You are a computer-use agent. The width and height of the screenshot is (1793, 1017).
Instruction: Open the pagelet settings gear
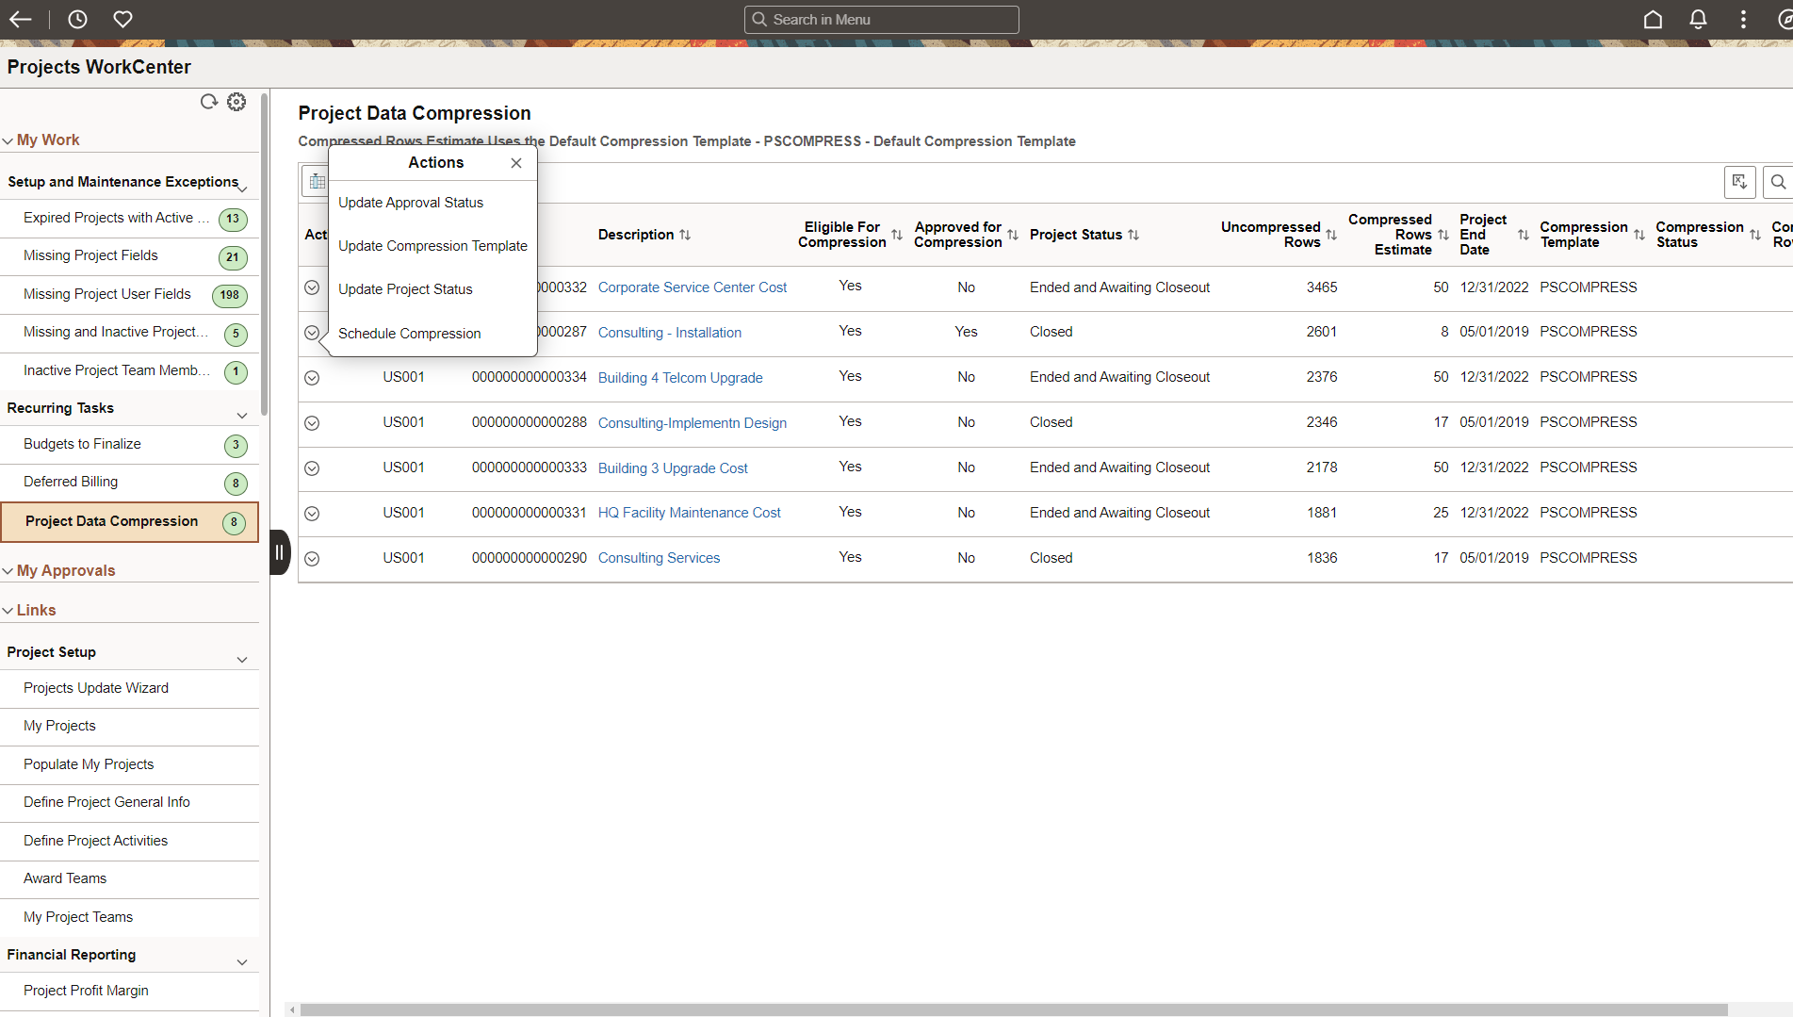coord(236,101)
